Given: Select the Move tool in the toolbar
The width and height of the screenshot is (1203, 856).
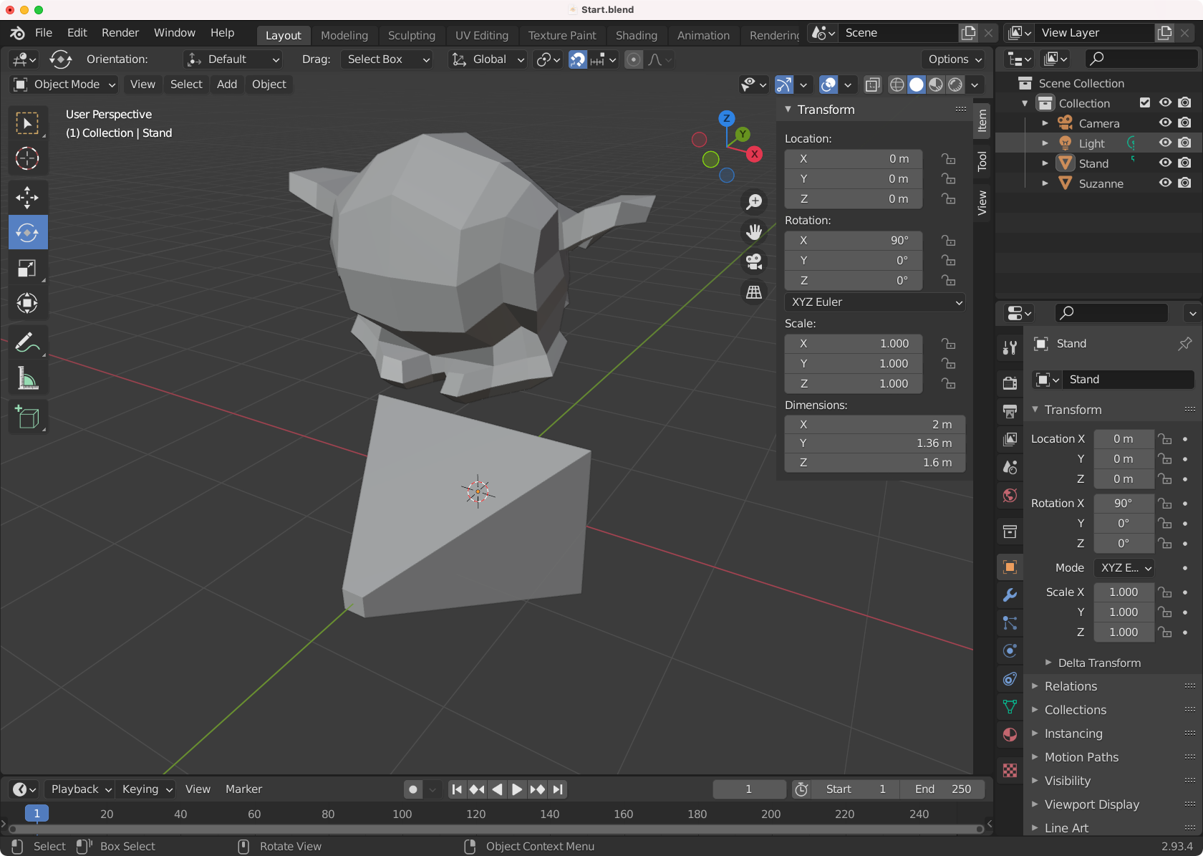Looking at the screenshot, I should 27,197.
